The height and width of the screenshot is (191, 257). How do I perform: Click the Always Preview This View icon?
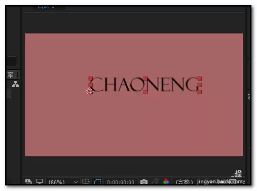tap(28, 181)
